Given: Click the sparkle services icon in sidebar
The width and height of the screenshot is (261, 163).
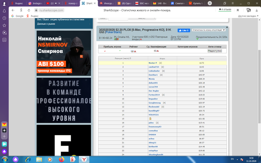Looking at the screenshot, I should coord(4,130).
